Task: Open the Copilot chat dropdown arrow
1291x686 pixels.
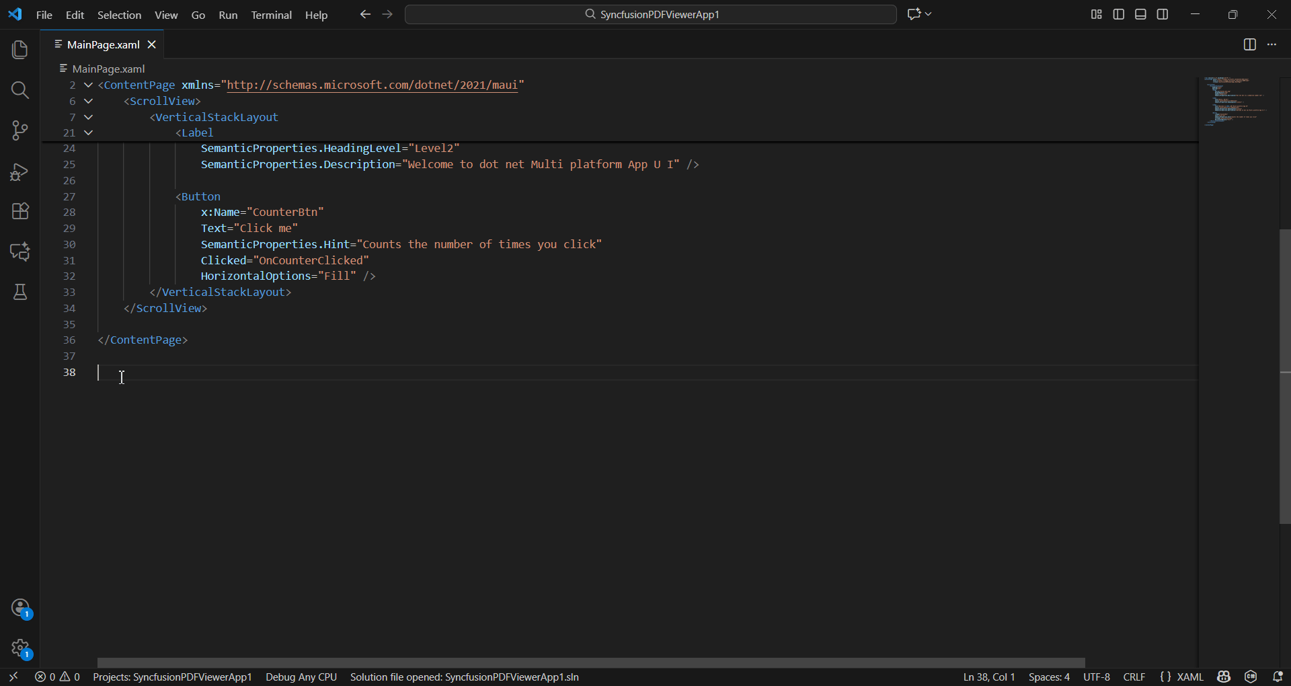Action: tap(929, 14)
